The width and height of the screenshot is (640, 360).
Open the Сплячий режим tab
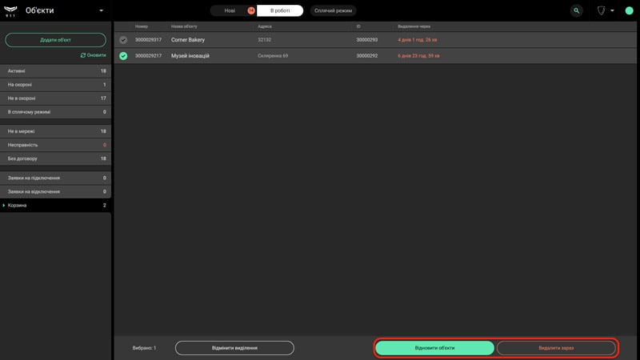[333, 10]
